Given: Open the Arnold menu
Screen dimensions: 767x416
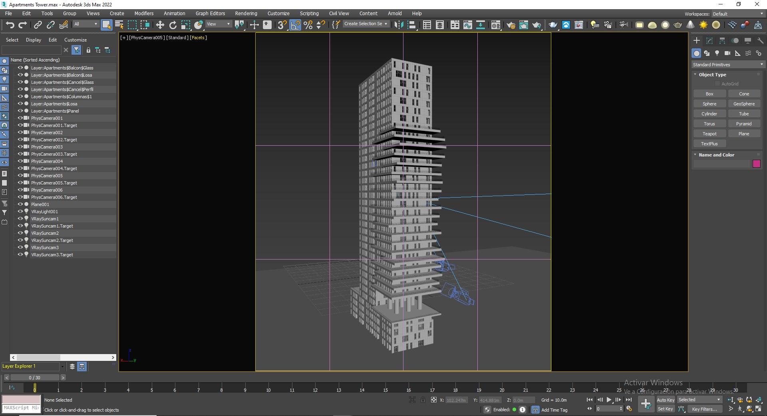Looking at the screenshot, I should [x=395, y=14].
